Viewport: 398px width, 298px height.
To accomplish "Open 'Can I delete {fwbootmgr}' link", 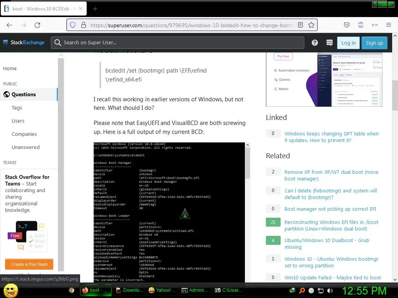I will pyautogui.click(x=330, y=194).
